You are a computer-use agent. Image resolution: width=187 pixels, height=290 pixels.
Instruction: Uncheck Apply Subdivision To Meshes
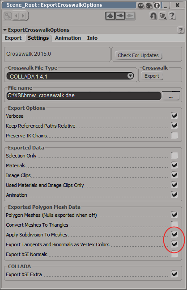pos(174,234)
